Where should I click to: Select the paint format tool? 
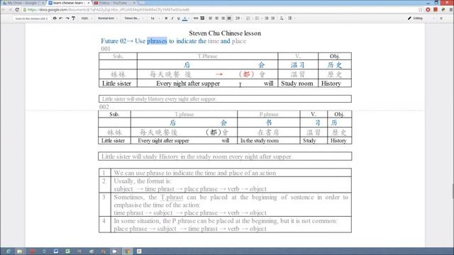tap(74, 18)
